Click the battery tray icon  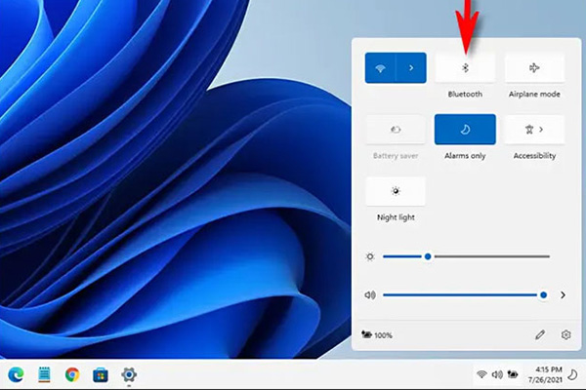click(x=513, y=374)
